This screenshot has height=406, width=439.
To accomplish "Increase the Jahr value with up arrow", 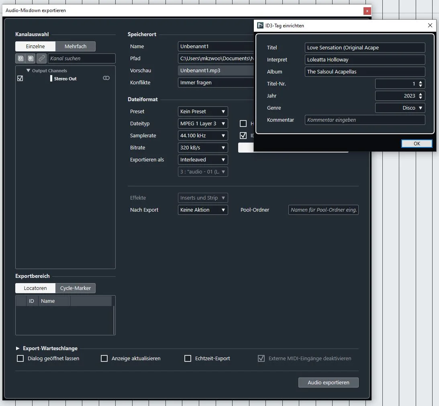I will tap(420, 94).
